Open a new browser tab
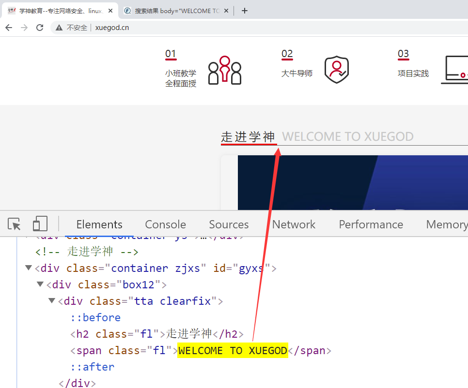The width and height of the screenshot is (468, 388). pos(245,11)
